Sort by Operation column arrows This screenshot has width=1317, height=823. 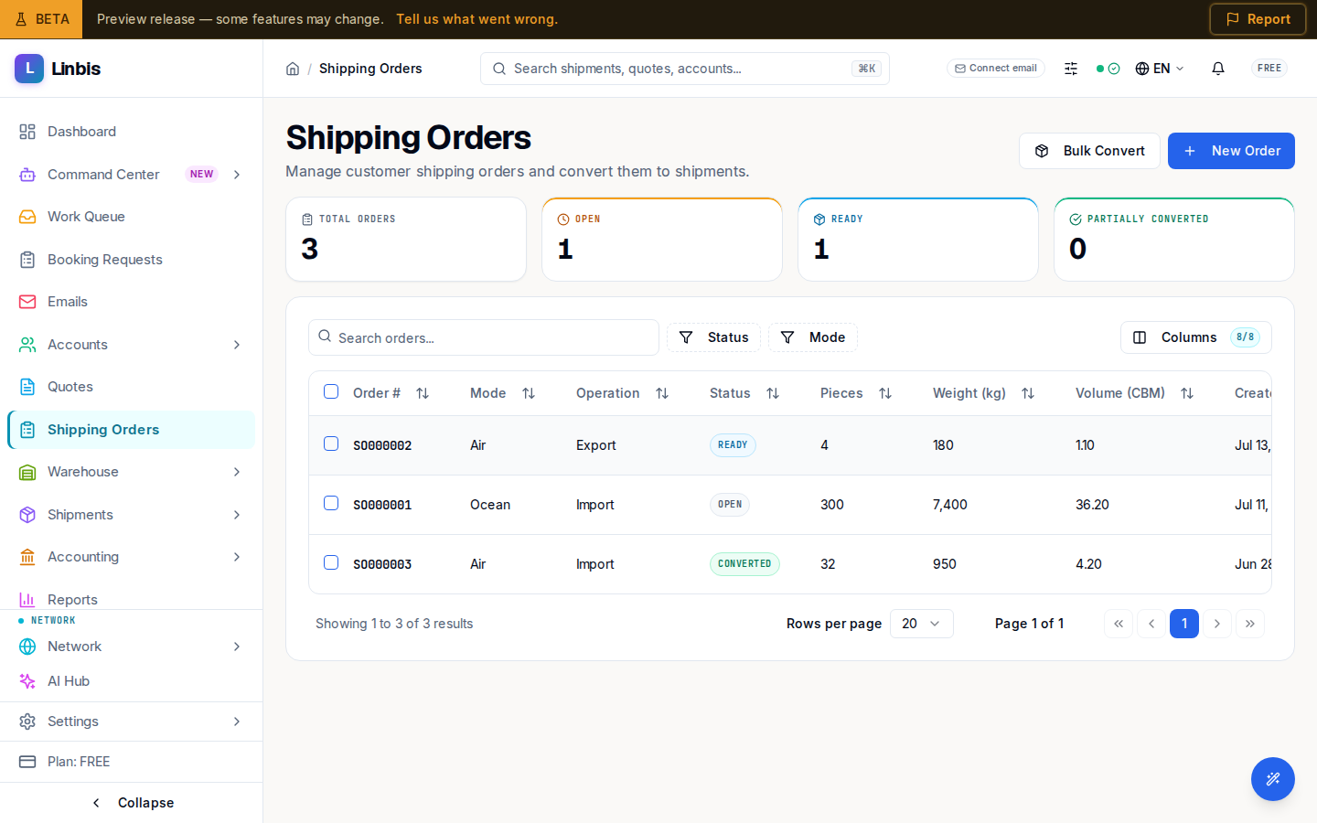coord(662,393)
